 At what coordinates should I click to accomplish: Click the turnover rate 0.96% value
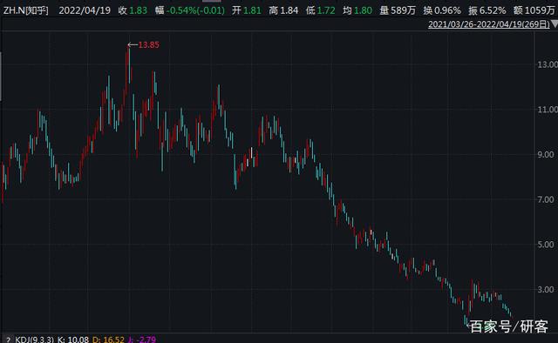point(446,10)
